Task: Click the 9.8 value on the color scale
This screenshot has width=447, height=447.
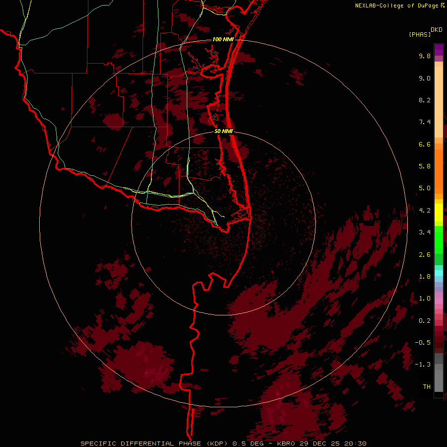Action: pyautogui.click(x=425, y=56)
